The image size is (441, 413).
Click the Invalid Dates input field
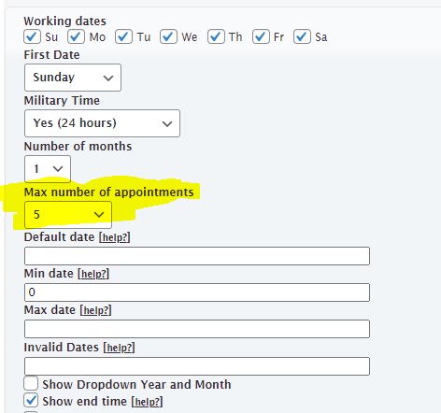pos(197,366)
